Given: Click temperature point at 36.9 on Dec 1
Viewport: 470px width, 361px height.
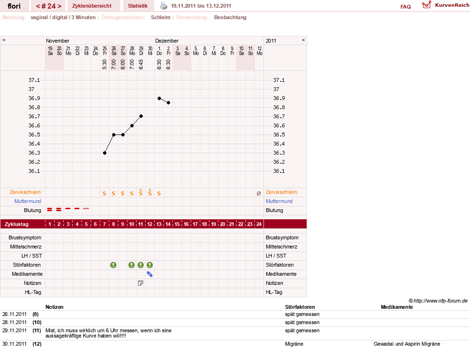Looking at the screenshot, I should pyautogui.click(x=159, y=98).
